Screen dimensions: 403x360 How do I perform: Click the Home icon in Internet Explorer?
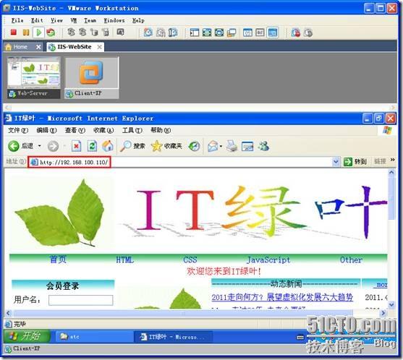click(108, 146)
